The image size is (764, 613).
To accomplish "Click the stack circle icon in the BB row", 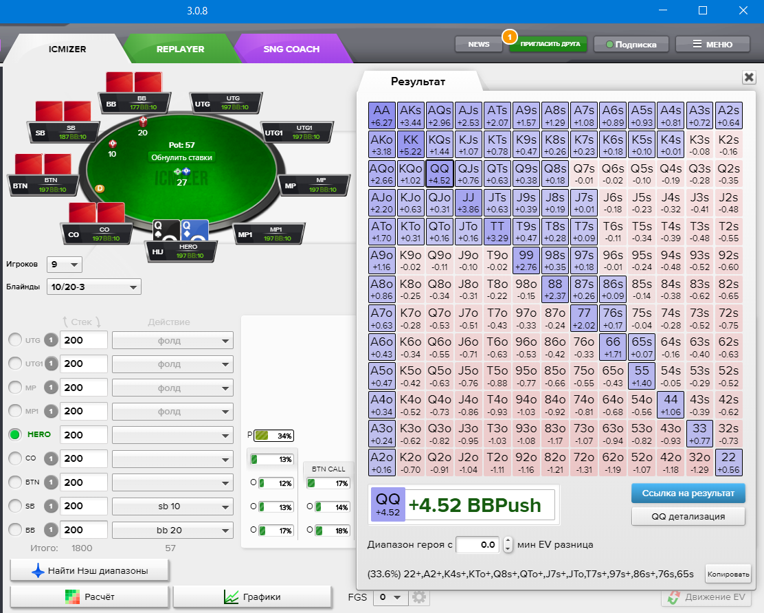I will click(x=51, y=530).
